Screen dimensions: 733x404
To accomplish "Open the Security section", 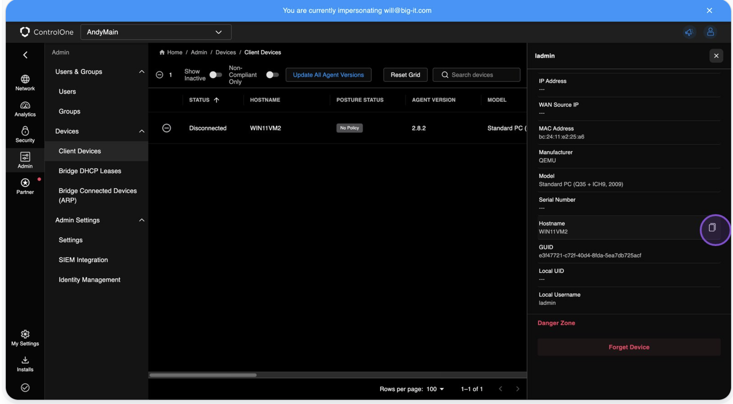I will point(25,135).
